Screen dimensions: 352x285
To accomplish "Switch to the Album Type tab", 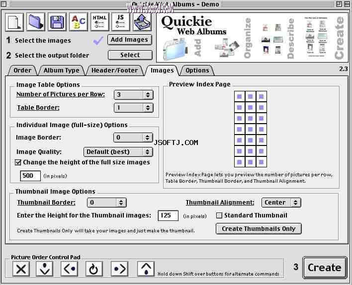I will click(x=62, y=71).
